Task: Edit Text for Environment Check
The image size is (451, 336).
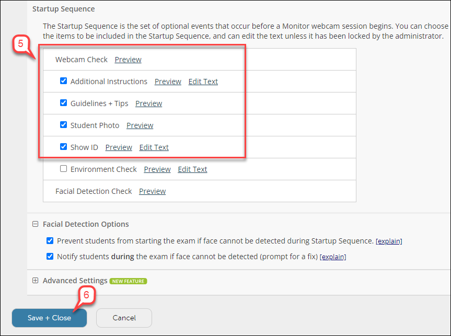Action: 192,169
